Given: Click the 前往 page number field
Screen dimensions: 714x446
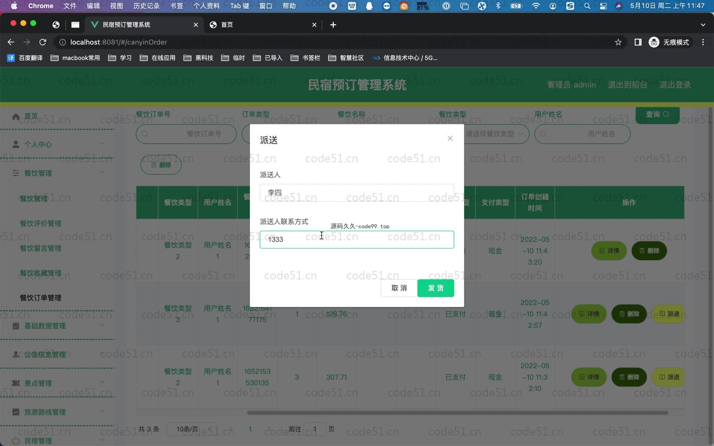Looking at the screenshot, I should (315, 429).
